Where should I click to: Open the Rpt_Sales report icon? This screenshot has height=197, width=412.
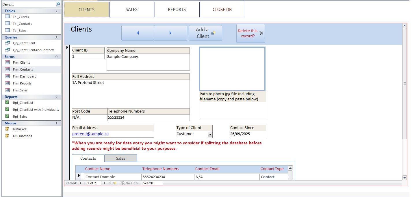8,116
